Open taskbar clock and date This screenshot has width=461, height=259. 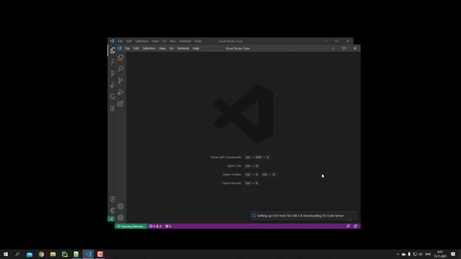click(440, 254)
